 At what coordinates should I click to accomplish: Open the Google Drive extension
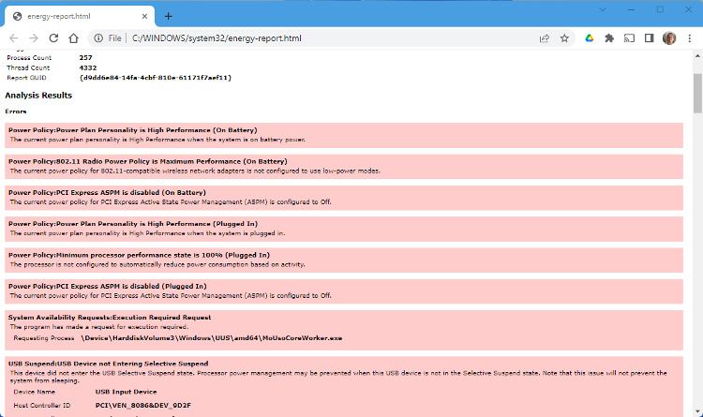point(590,38)
